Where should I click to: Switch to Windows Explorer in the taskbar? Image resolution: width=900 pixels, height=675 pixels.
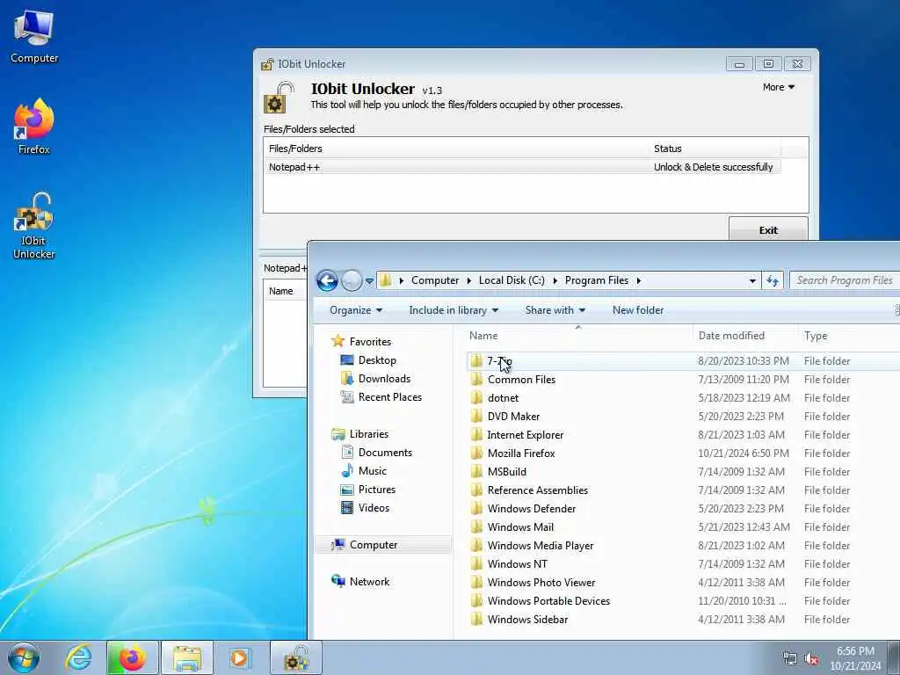pyautogui.click(x=186, y=657)
